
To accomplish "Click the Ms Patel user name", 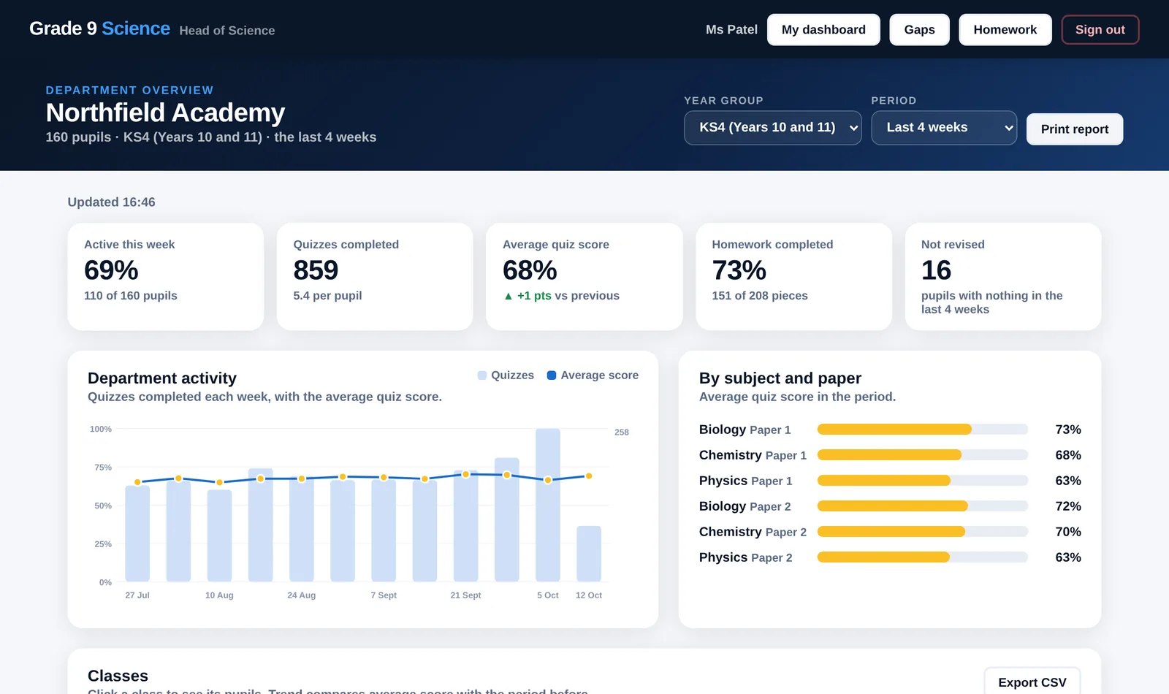I will [731, 30].
